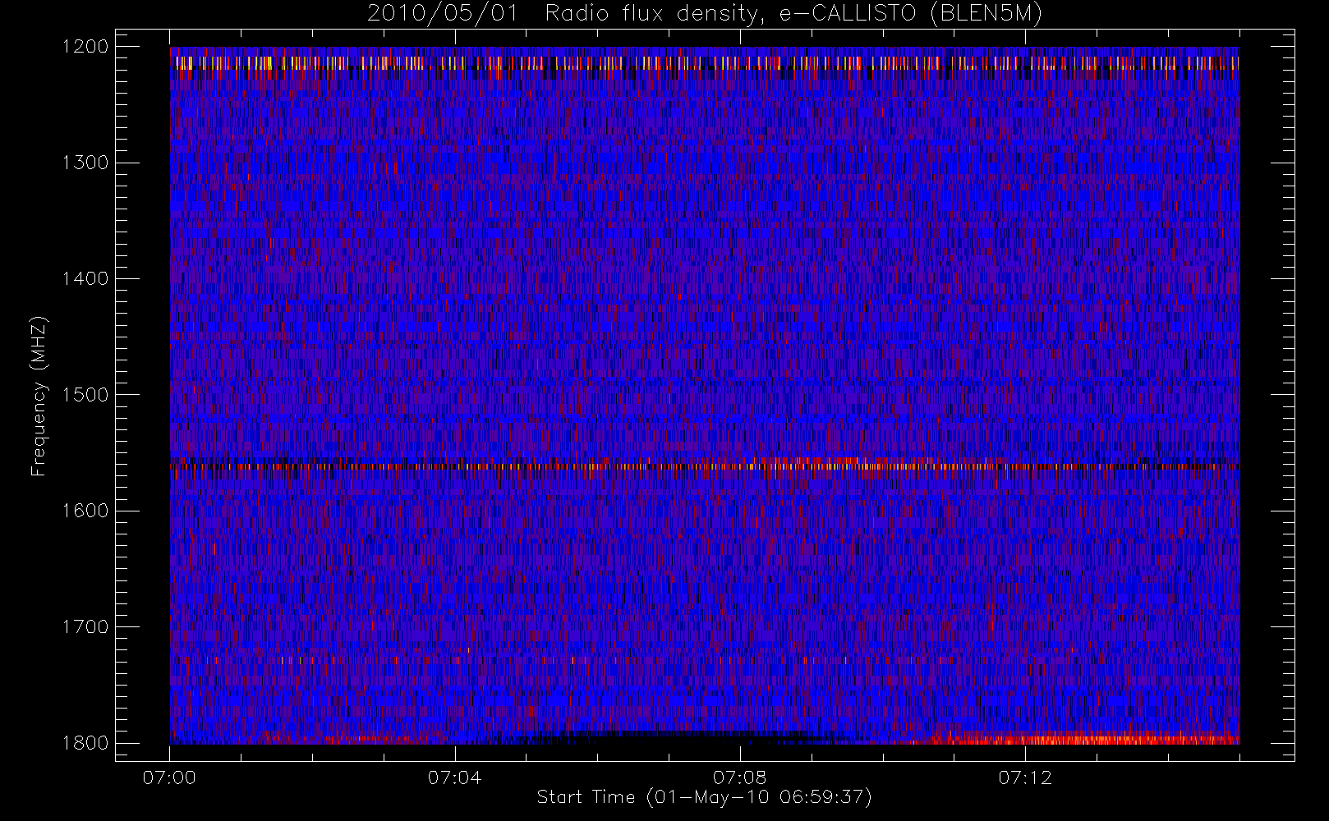The image size is (1329, 821).
Task: Select the 1800 frequency tick label
Action: click(x=85, y=743)
